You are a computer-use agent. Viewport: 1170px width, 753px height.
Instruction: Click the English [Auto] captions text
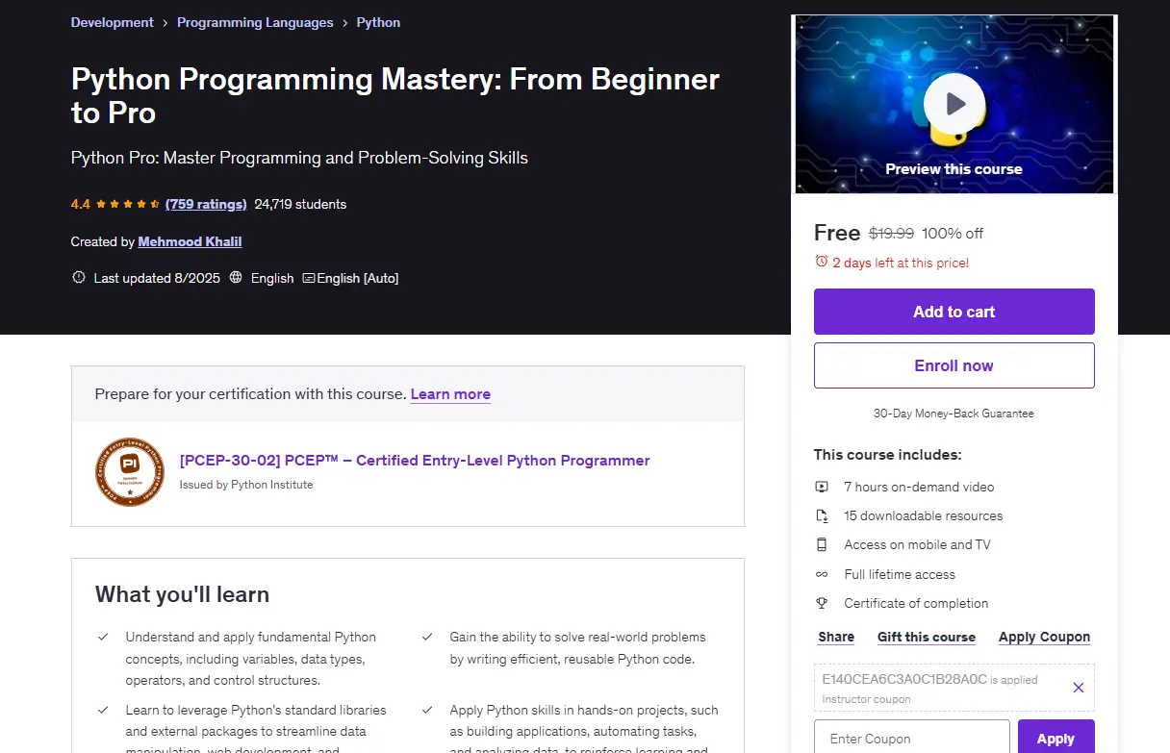point(358,278)
